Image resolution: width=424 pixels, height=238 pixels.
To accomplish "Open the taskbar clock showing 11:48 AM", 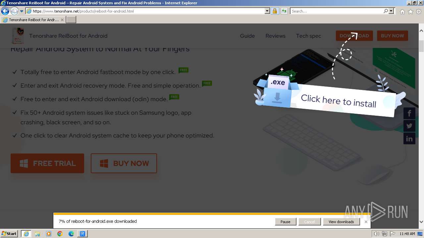I will tap(407, 234).
